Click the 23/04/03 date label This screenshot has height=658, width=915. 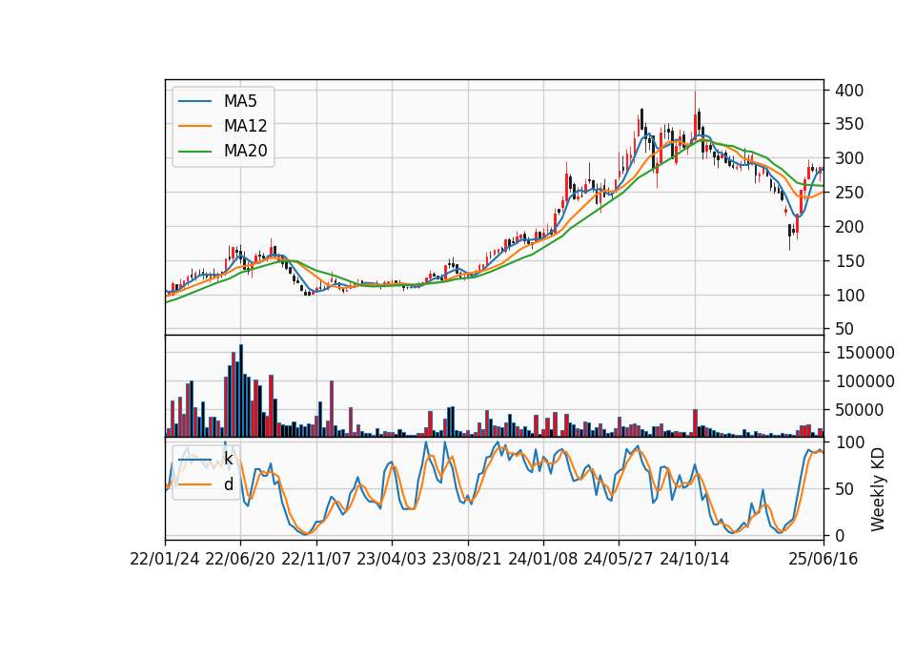pyautogui.click(x=392, y=559)
